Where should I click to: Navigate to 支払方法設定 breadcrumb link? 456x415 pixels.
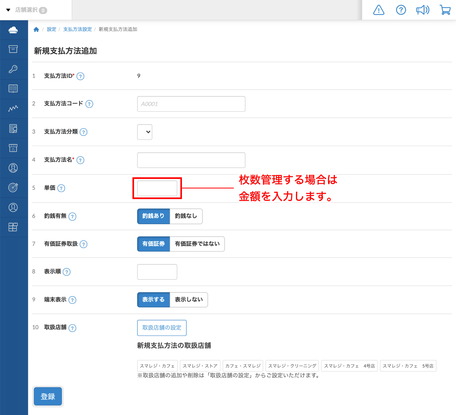(77, 29)
